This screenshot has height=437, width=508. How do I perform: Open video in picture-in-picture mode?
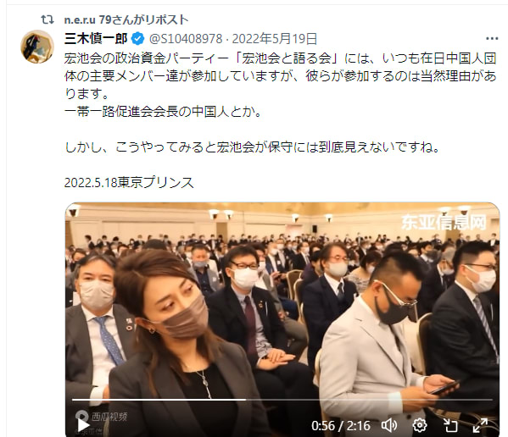pos(450,425)
